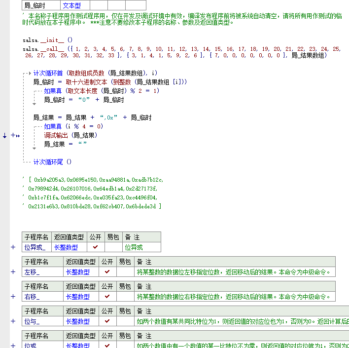349x348 pixels.
Task: Click the 局_结果 = 局_结果 + “,0x” line
Action: point(92,117)
